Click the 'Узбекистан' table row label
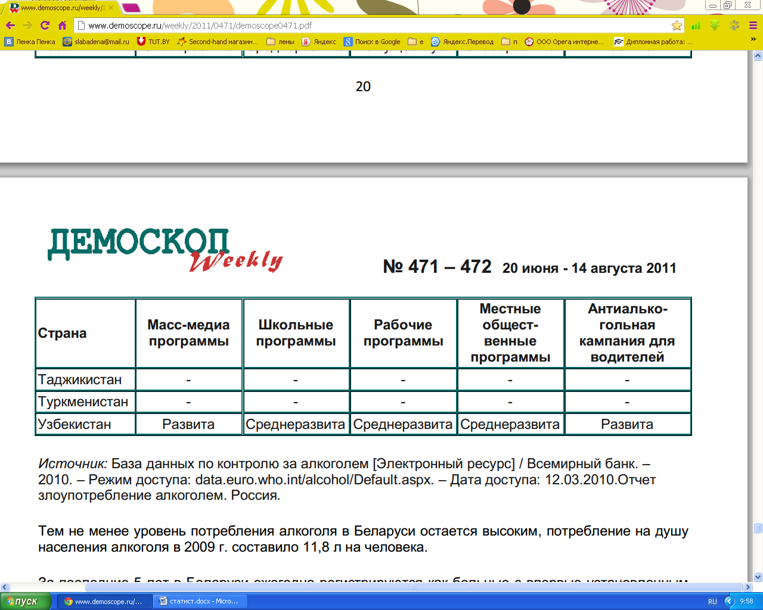This screenshot has width=763, height=610. [x=75, y=424]
